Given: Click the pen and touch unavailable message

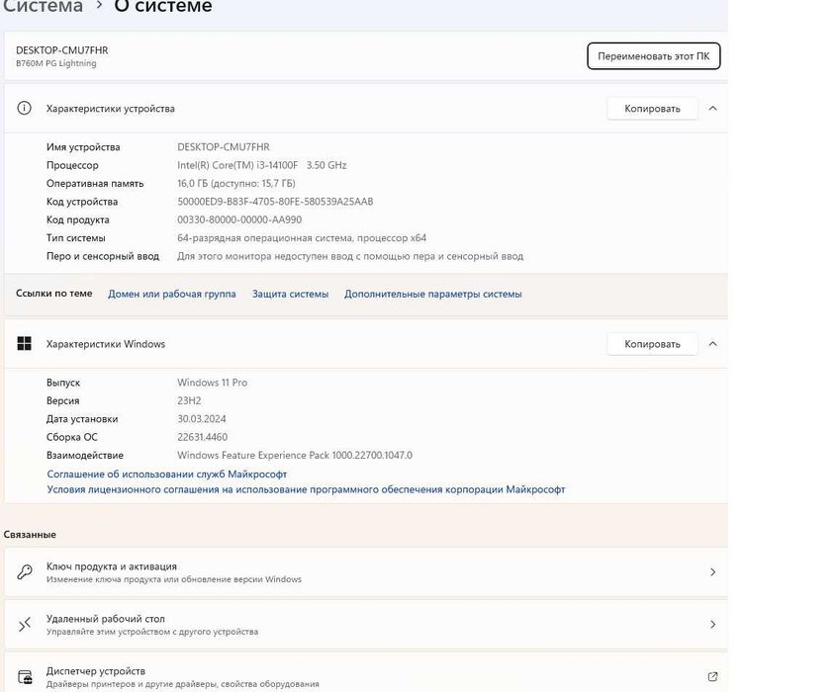Looking at the screenshot, I should pos(350,256).
